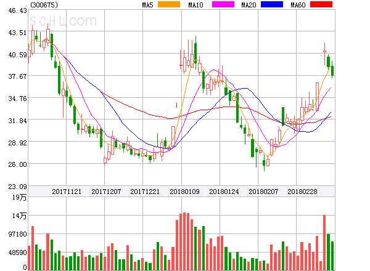
Task: Click the 20180228 date label
Action: 302,192
